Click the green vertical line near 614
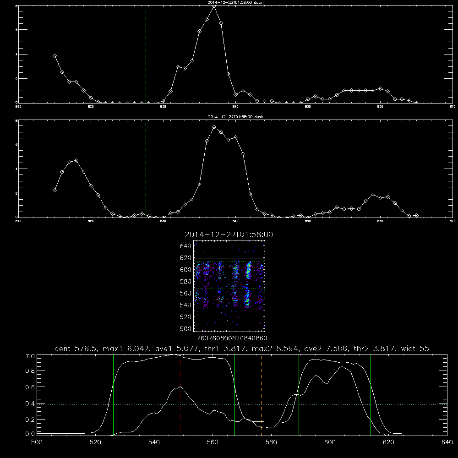 click(371, 395)
